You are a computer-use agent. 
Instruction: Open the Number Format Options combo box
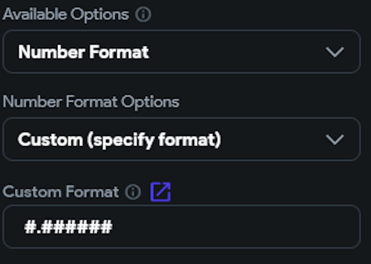[x=181, y=139]
